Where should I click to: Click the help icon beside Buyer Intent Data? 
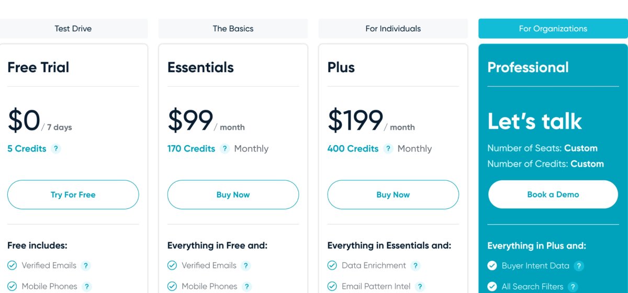point(579,266)
